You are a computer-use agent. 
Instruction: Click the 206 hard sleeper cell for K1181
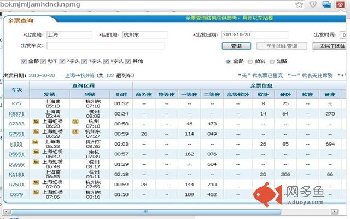(285, 174)
